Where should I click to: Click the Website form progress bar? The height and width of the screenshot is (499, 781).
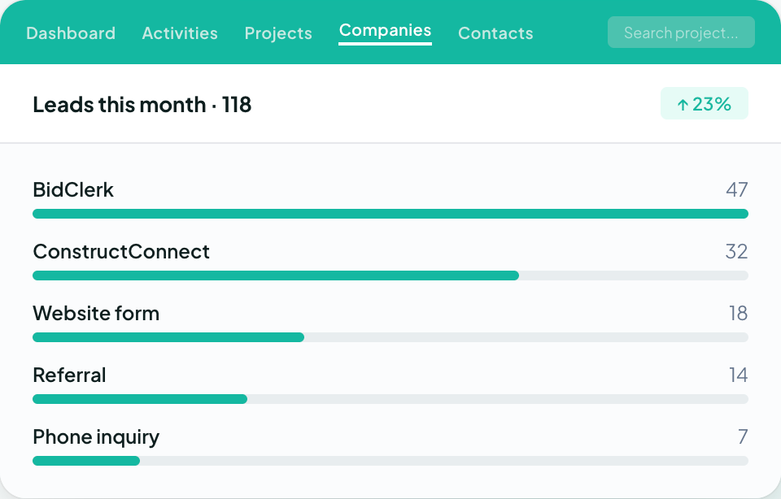(390, 337)
